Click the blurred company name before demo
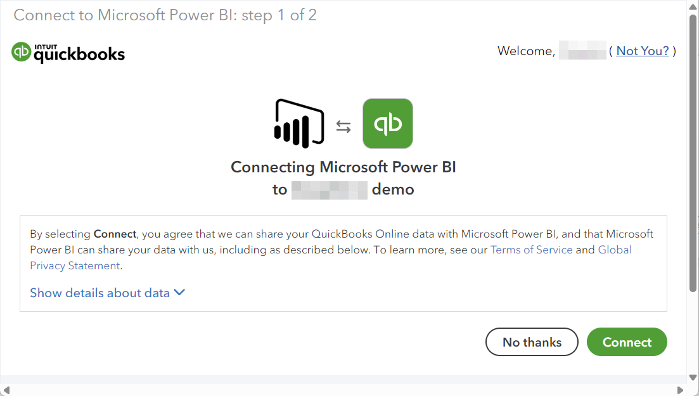Viewport: 699px width, 396px height. tap(330, 190)
